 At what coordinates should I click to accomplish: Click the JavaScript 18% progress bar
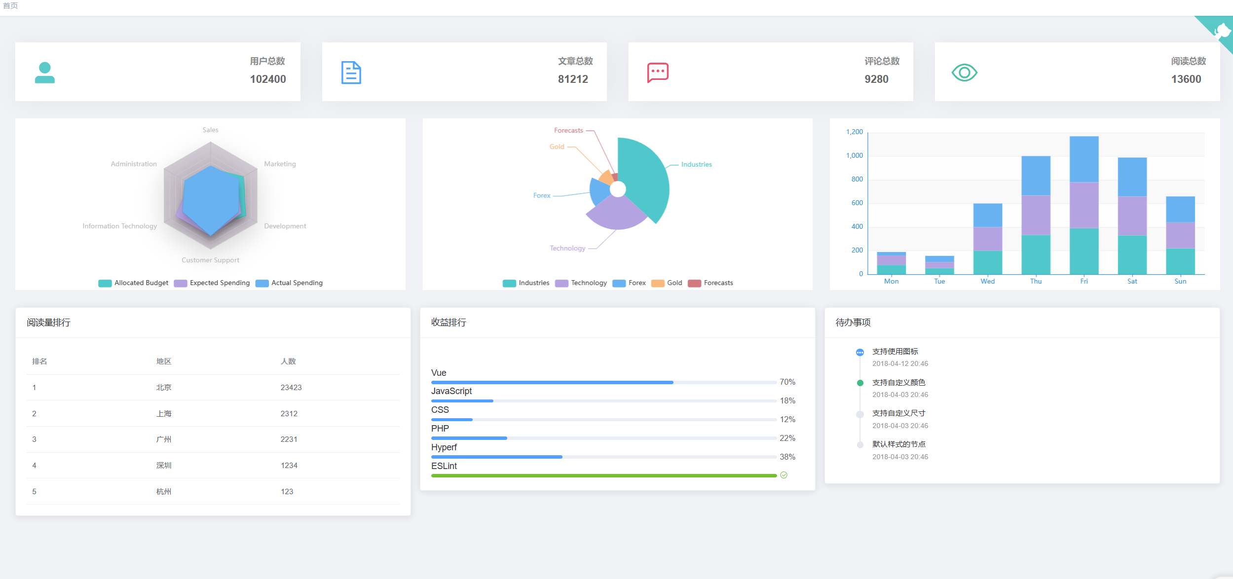(x=604, y=401)
